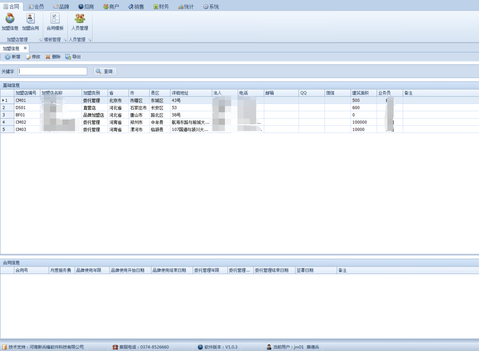This screenshot has width=479, height=351.
Task: Open the 加盟信息 ribbon icon
Action: click(10, 19)
